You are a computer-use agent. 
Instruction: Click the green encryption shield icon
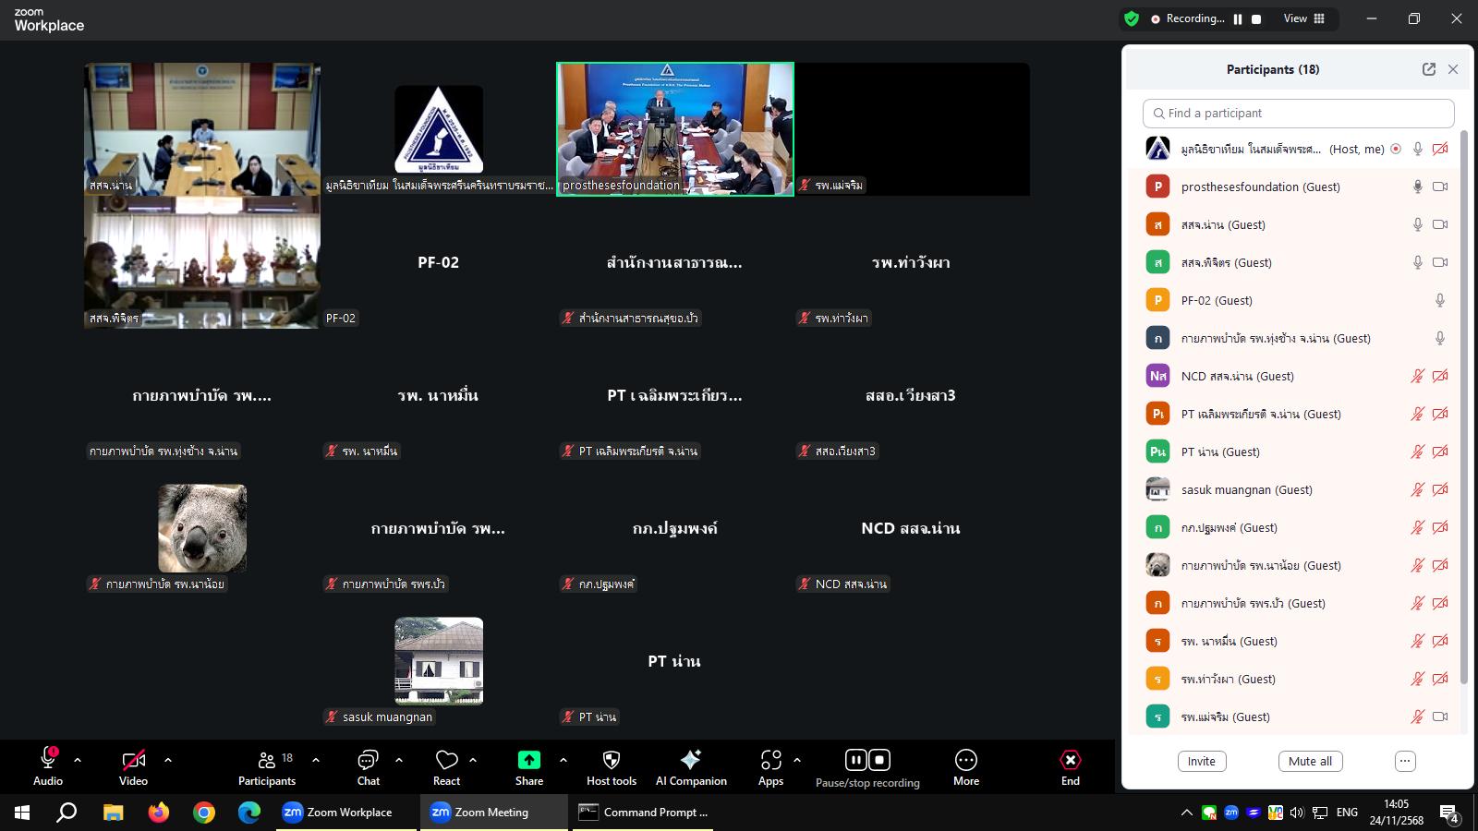[1132, 18]
